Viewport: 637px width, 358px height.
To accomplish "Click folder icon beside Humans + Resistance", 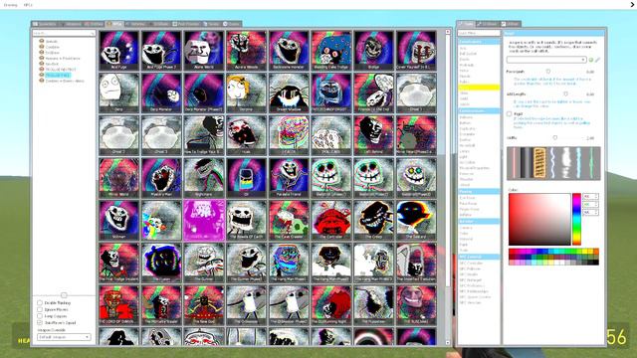I will pos(41,58).
